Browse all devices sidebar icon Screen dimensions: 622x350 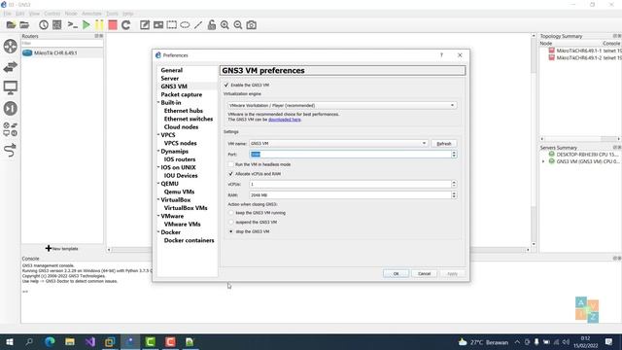[11, 129]
